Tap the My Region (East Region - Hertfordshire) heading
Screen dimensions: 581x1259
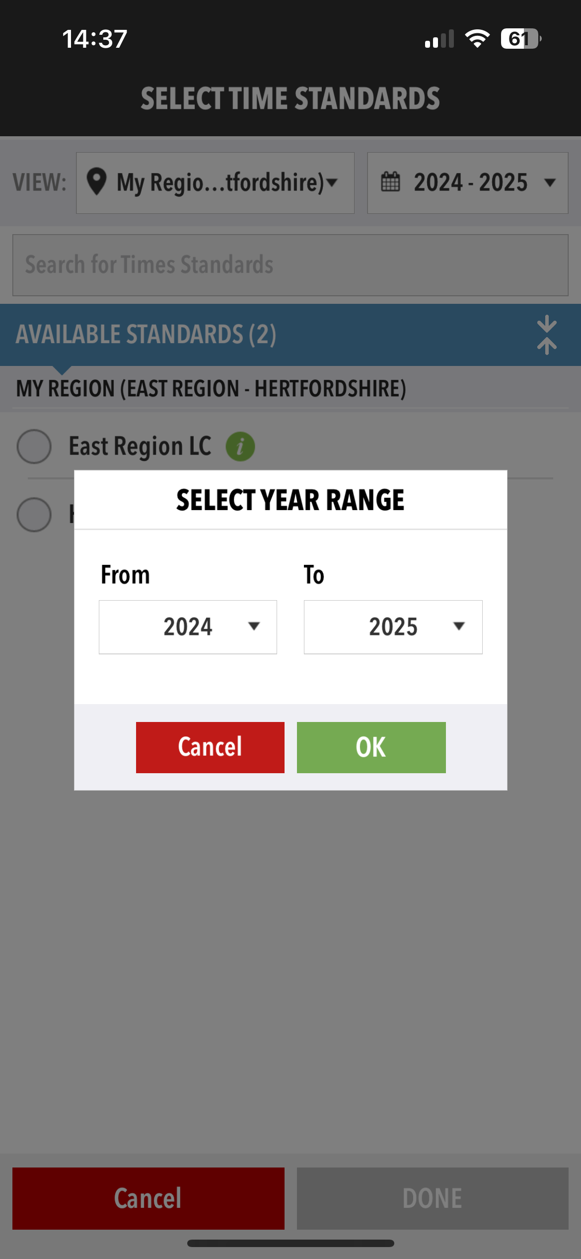pos(211,389)
